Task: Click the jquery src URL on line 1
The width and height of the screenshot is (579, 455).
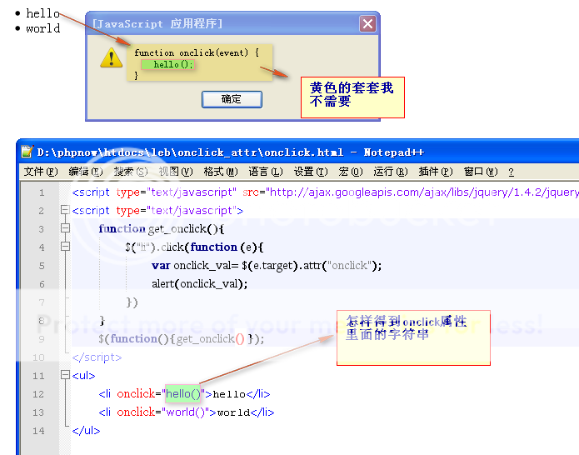Action: click(424, 192)
